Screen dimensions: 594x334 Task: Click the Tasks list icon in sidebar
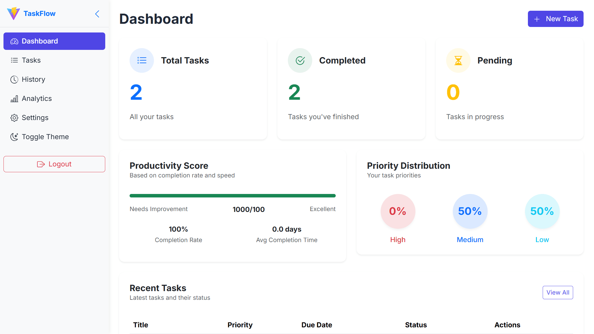tap(14, 60)
